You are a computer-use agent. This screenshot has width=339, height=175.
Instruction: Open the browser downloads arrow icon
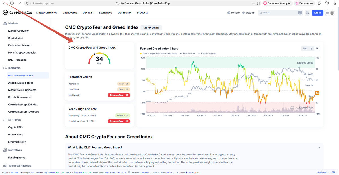334,3
